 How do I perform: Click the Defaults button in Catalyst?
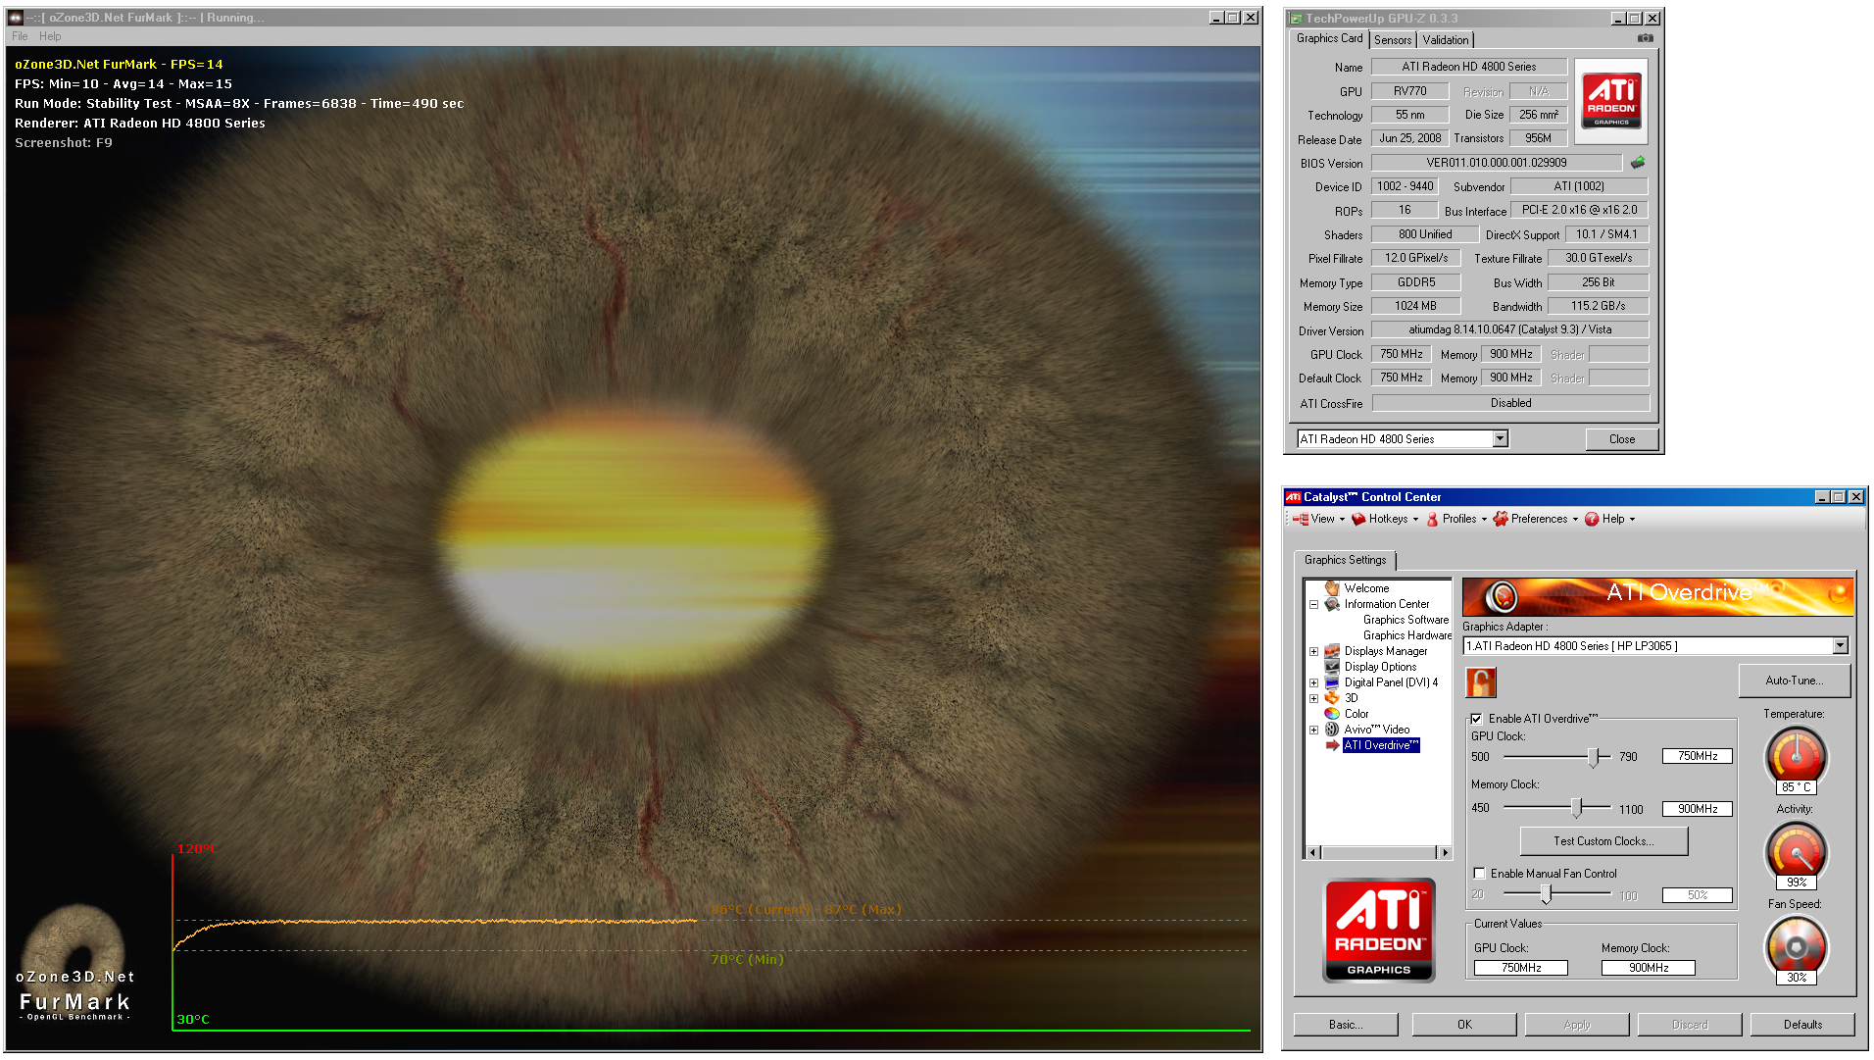[1802, 1025]
